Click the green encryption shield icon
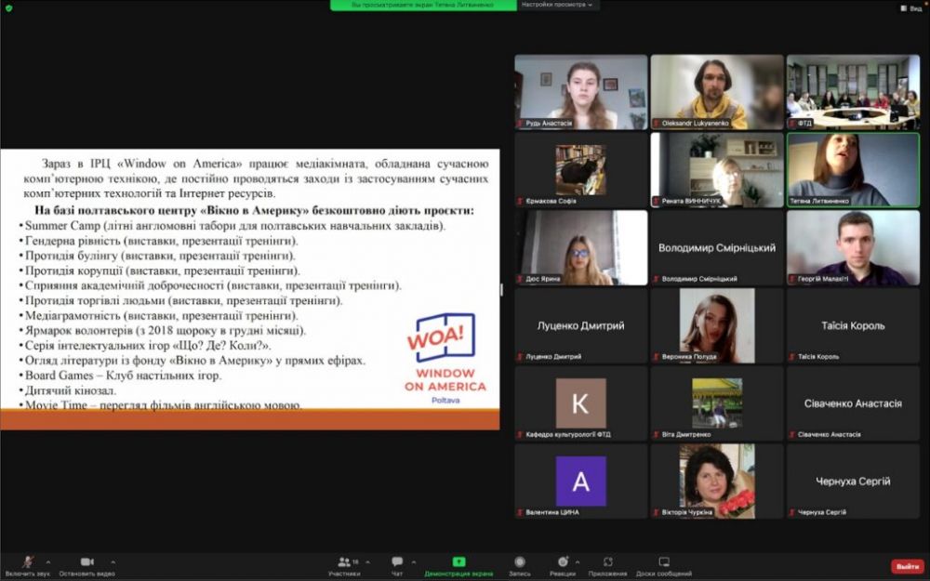 tap(9, 7)
